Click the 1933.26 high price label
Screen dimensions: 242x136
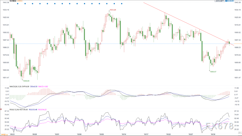tap(113, 10)
